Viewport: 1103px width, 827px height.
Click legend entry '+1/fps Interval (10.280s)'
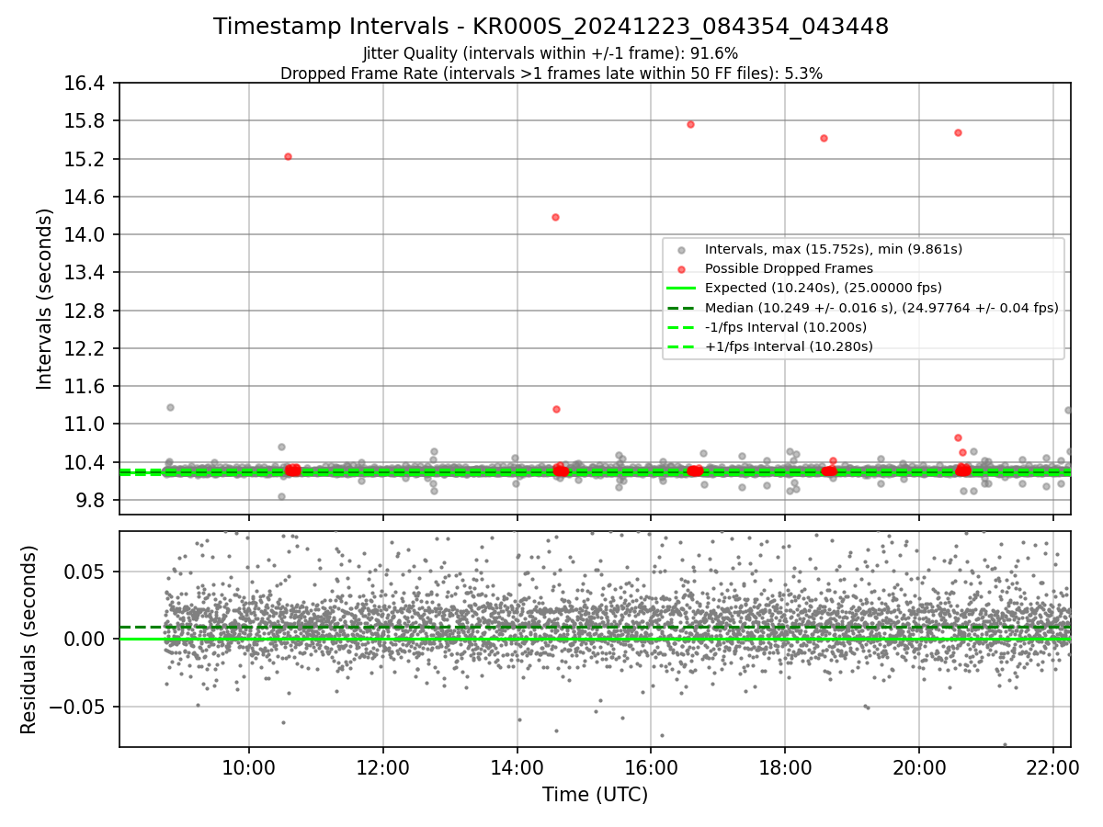[789, 346]
